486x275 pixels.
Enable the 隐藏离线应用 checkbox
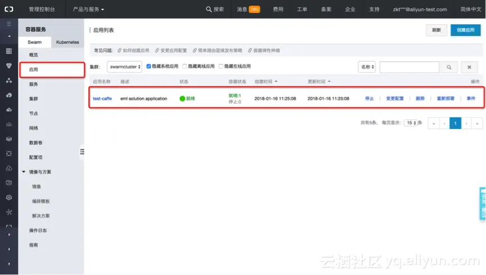[185, 66]
